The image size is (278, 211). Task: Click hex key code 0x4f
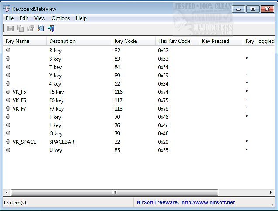(163, 133)
